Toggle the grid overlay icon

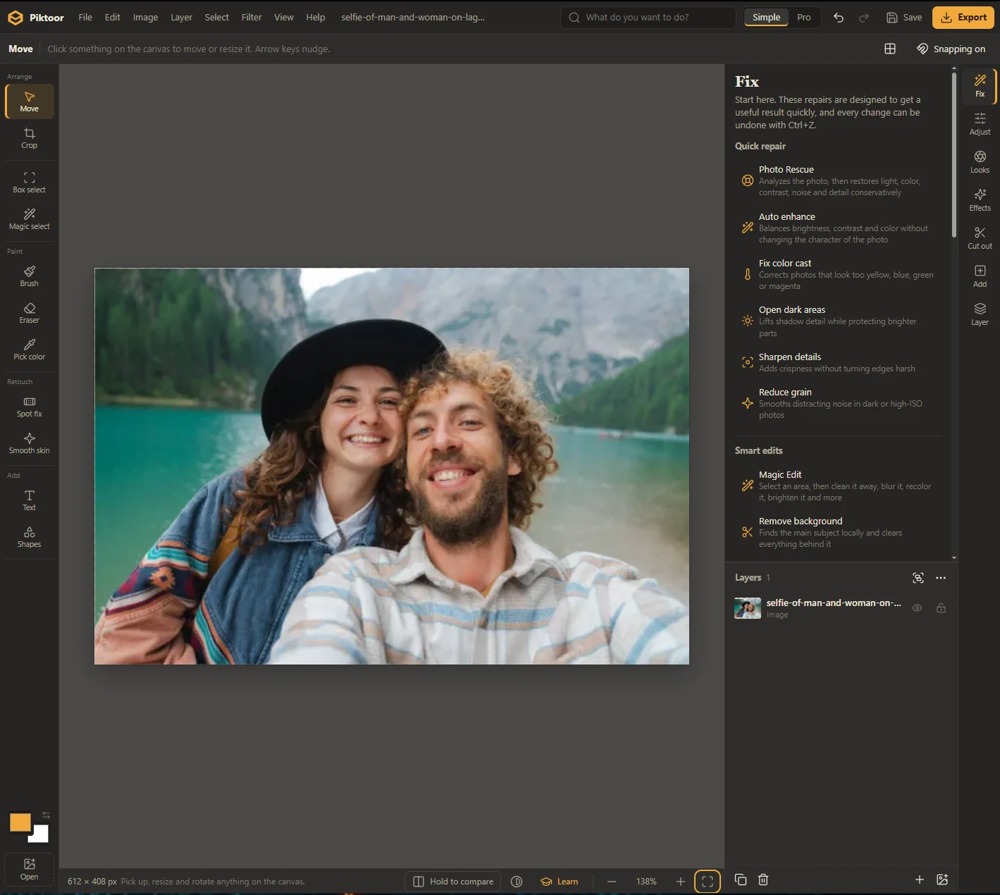click(890, 49)
